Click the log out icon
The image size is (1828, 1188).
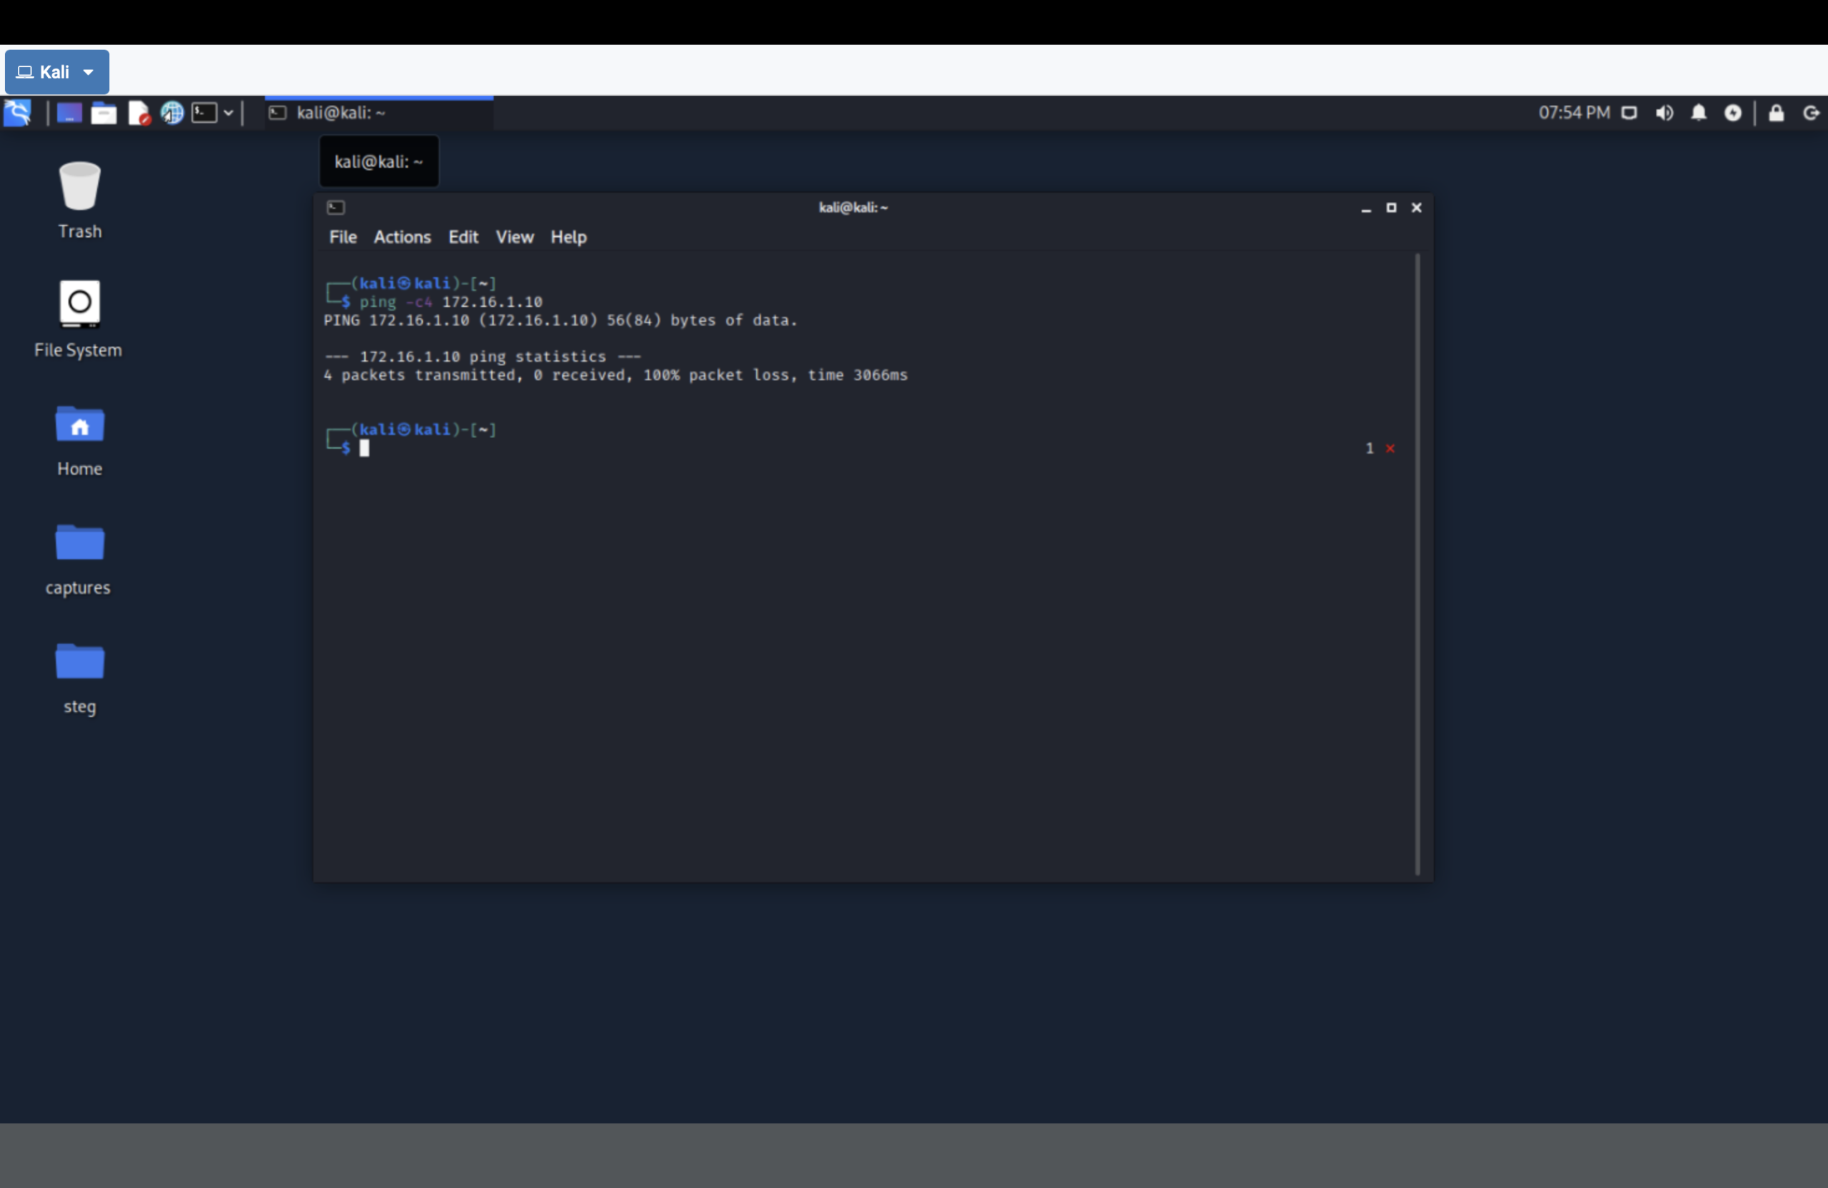pyautogui.click(x=1811, y=113)
